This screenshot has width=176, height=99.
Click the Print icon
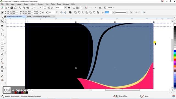(15, 8)
